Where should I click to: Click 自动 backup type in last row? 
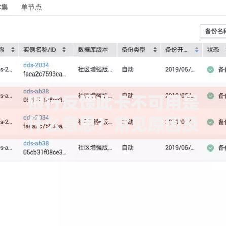128,148
